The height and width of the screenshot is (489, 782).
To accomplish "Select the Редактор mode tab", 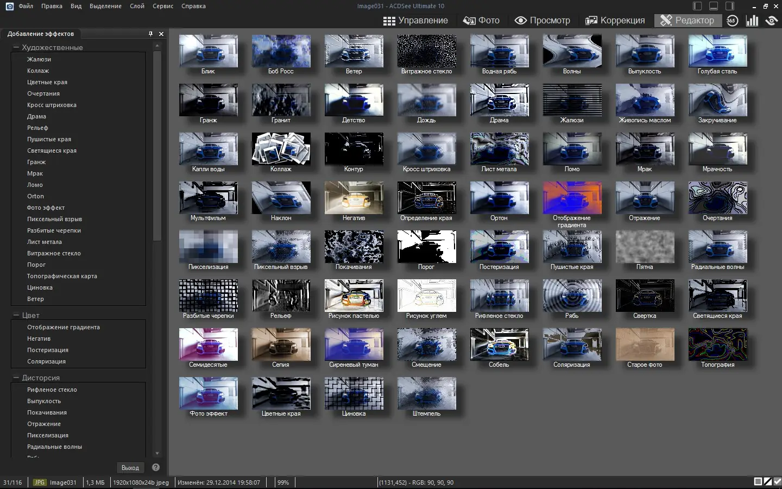I will pyautogui.click(x=688, y=21).
